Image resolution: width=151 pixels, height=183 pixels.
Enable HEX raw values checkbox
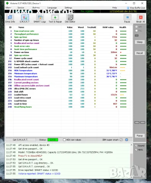coord(64,140)
